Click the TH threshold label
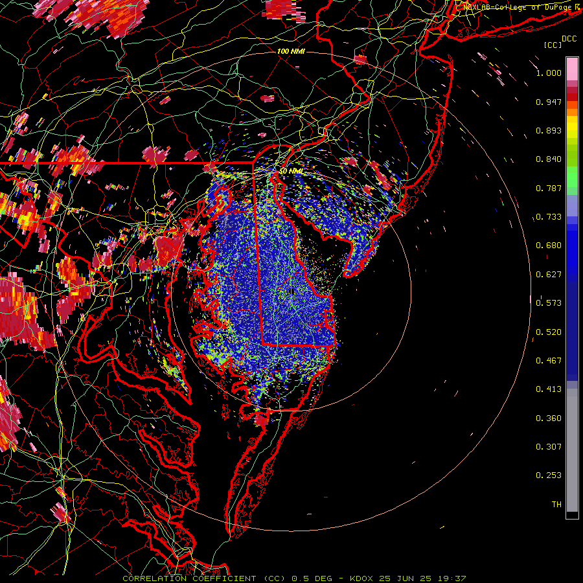Screen dimensions: 583x583 556,505
